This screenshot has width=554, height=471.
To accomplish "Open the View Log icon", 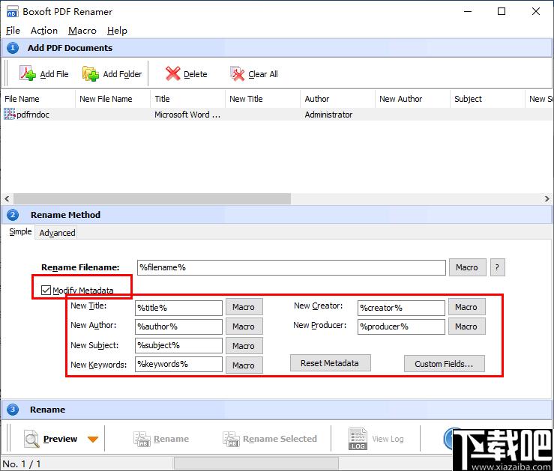I will point(358,439).
